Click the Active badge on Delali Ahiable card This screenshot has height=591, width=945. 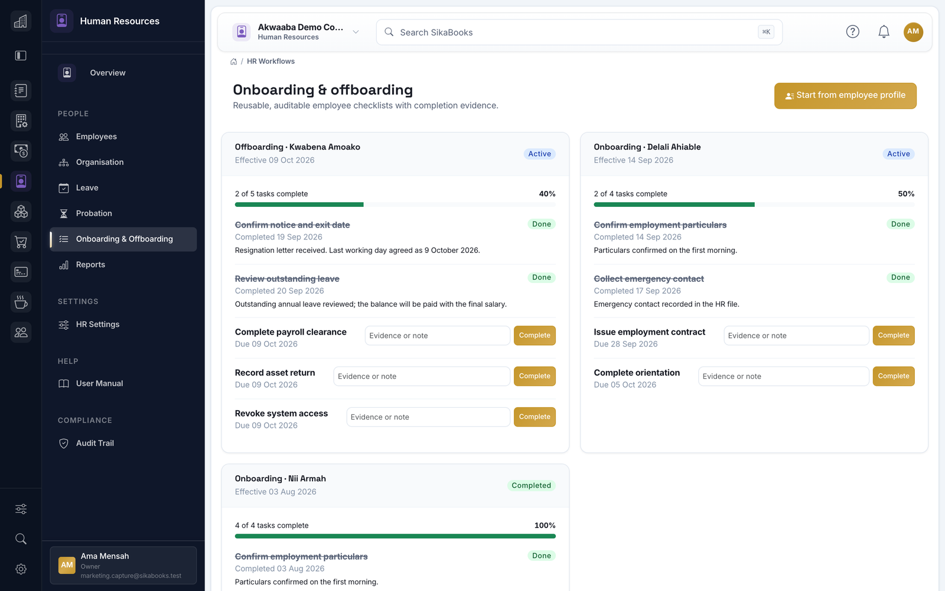899,154
